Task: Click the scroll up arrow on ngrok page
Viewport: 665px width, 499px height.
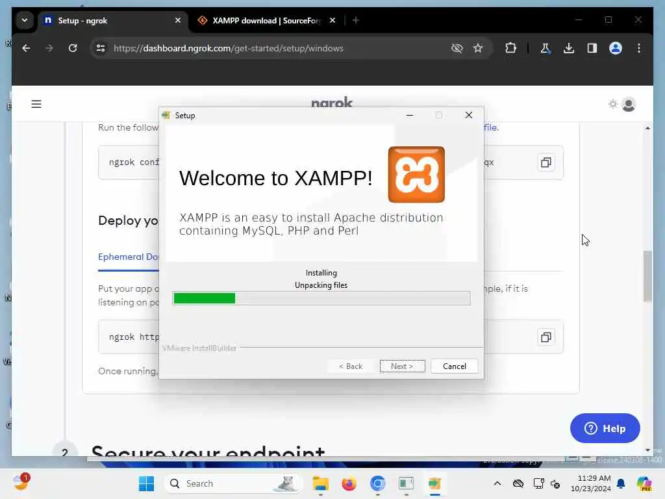Action: pyautogui.click(x=647, y=128)
